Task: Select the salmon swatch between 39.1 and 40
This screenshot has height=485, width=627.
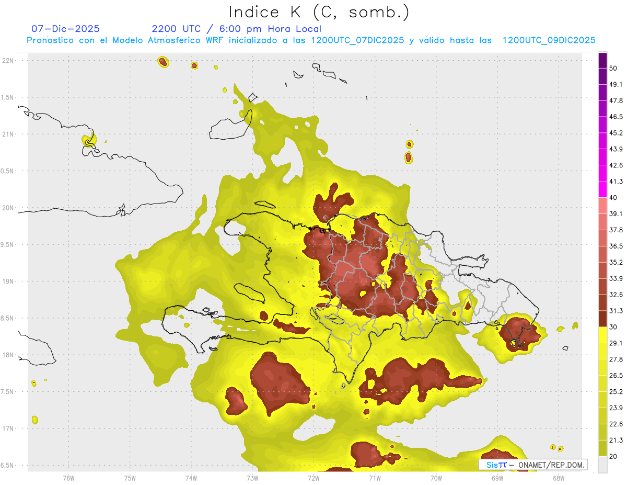Action: click(602, 206)
